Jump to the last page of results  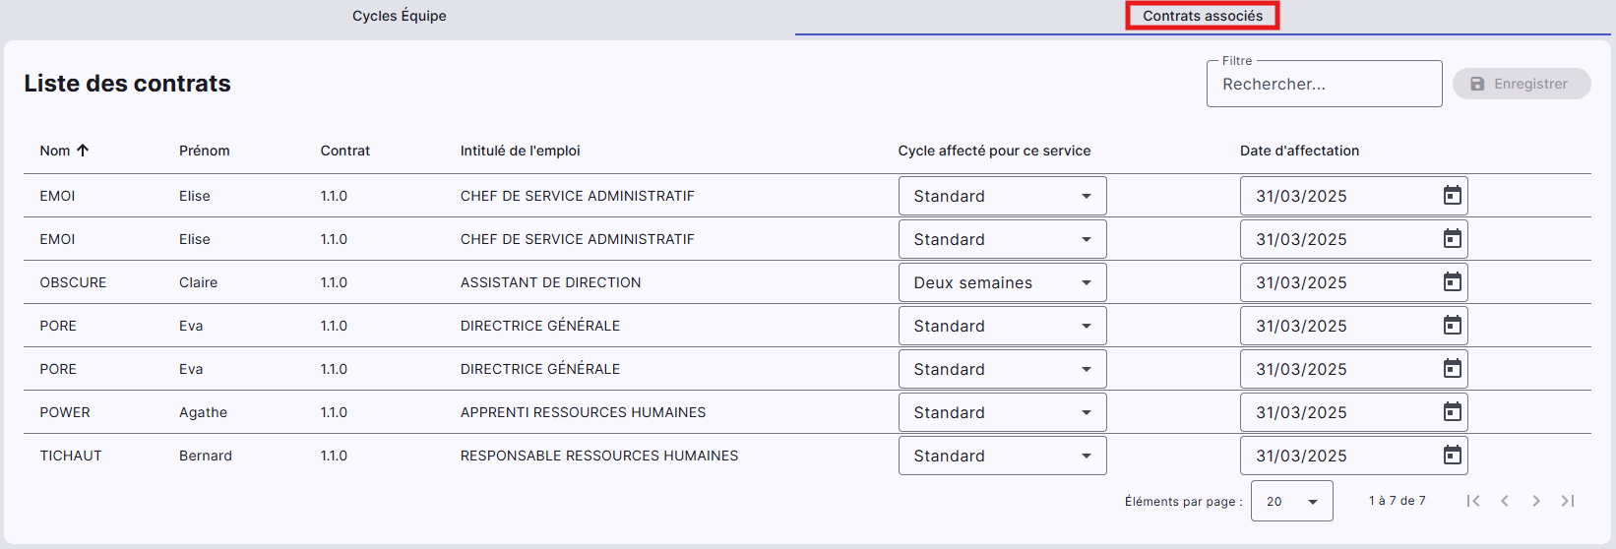point(1568,501)
